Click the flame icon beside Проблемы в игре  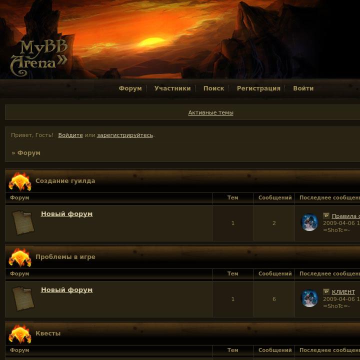tap(20, 257)
